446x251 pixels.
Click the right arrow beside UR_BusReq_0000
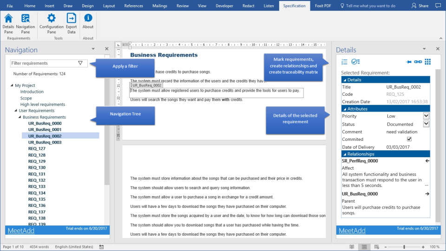(427, 194)
